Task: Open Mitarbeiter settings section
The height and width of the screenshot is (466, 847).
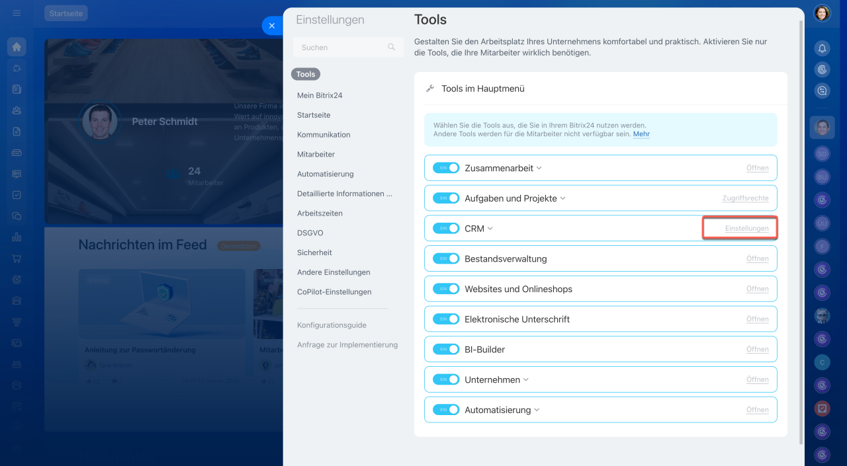Action: 316,154
